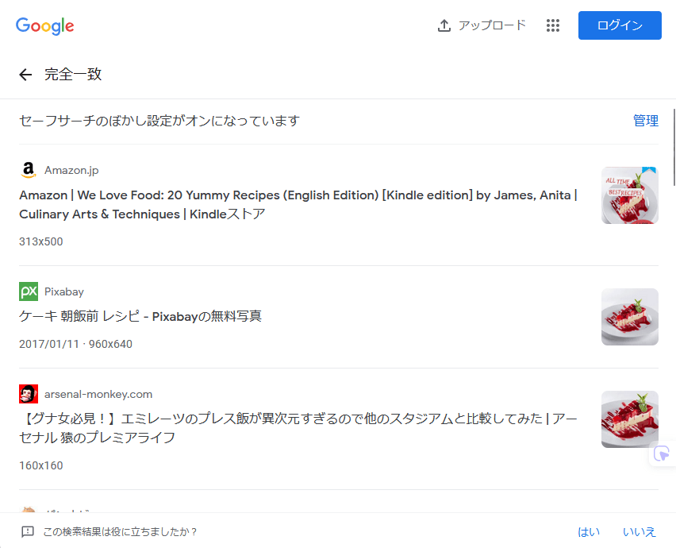Click the floating pointer icon button
Image resolution: width=676 pixels, height=548 pixels.
[662, 454]
